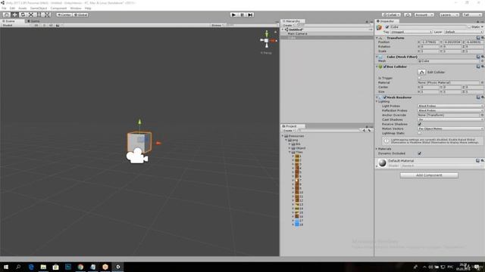Collapse the png folder

286,140
